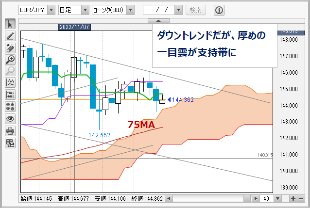Toggle the eye visibility icon
Image resolution: width=310 pixels, height=208 pixels.
pos(10,119)
